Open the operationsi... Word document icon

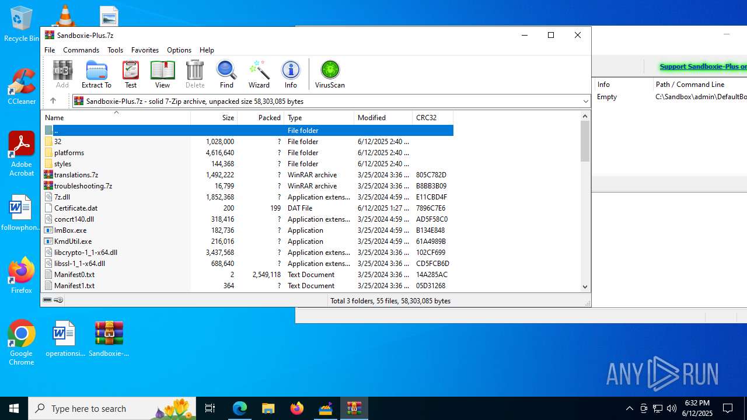[65, 338]
